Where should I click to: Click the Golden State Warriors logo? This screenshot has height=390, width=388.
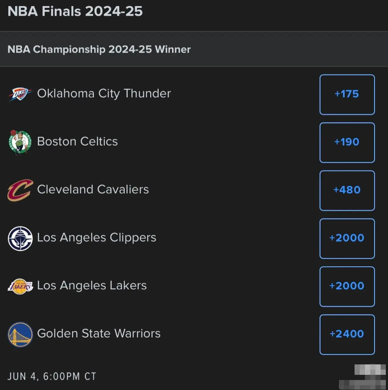[x=20, y=334]
